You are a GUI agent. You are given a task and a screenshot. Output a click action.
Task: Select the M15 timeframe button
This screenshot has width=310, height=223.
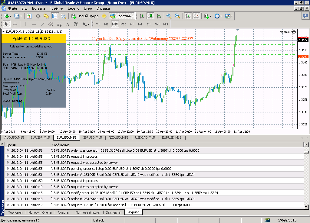tap(115, 24)
